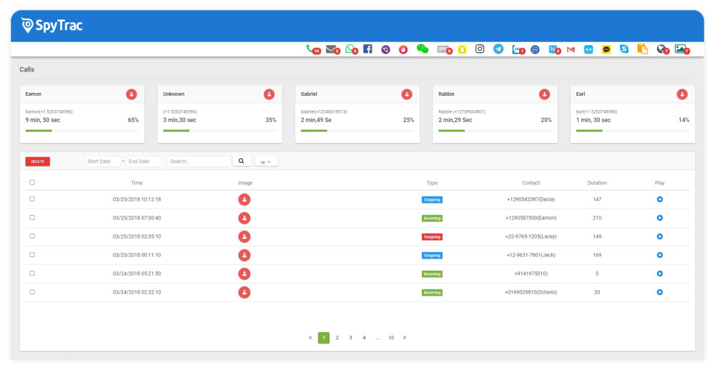This screenshot has width=715, height=370.
Task: Select the Snapchat icon
Action: (462, 49)
